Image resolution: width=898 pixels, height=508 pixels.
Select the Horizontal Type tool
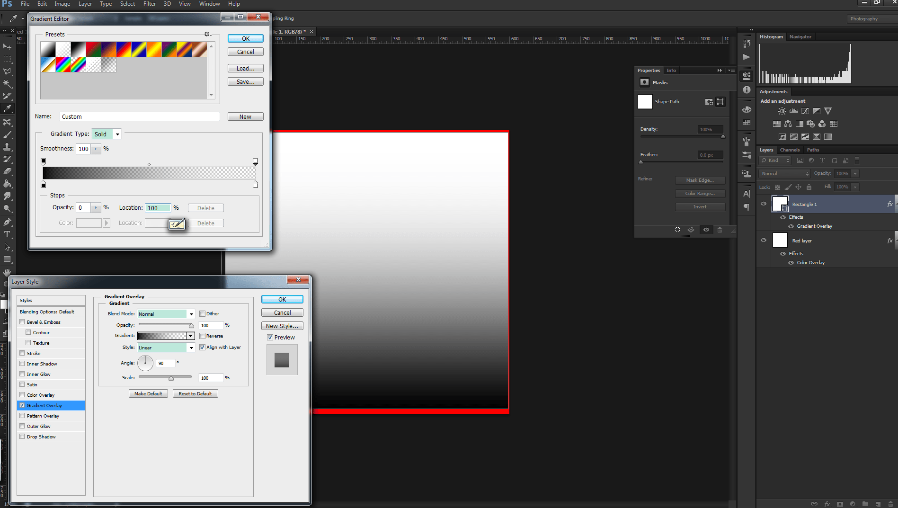tap(7, 234)
